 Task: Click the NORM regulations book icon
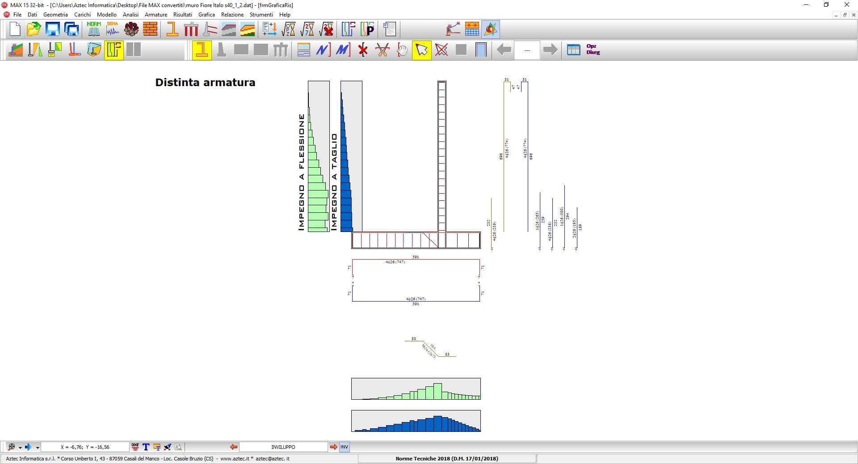click(x=94, y=29)
